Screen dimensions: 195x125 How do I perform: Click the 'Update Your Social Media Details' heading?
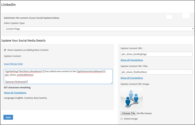[23, 41]
